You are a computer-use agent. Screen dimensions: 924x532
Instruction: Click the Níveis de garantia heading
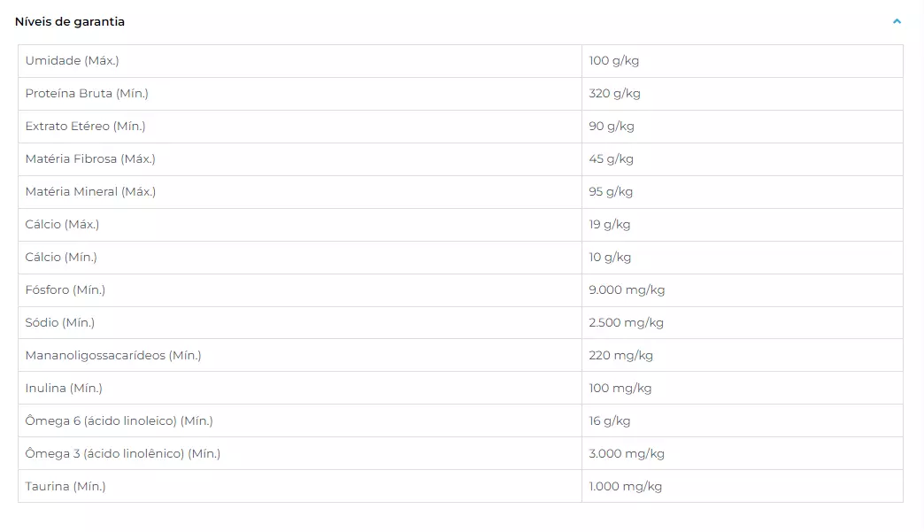[x=70, y=22]
